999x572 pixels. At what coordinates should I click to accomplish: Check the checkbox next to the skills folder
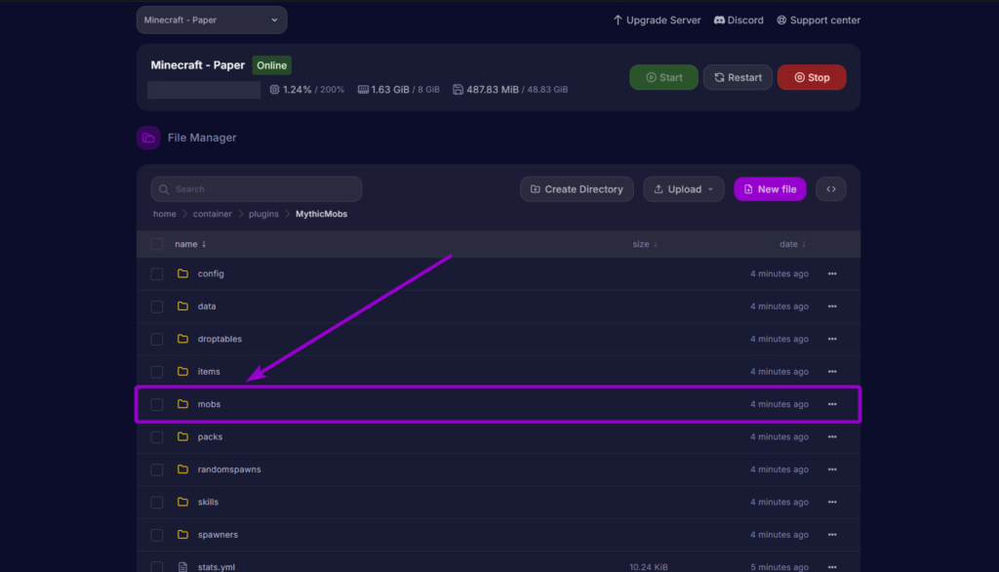(156, 502)
